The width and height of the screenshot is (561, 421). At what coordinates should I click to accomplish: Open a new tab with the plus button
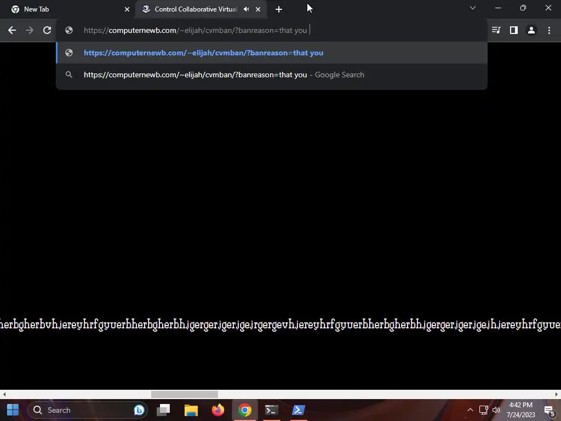279,9
